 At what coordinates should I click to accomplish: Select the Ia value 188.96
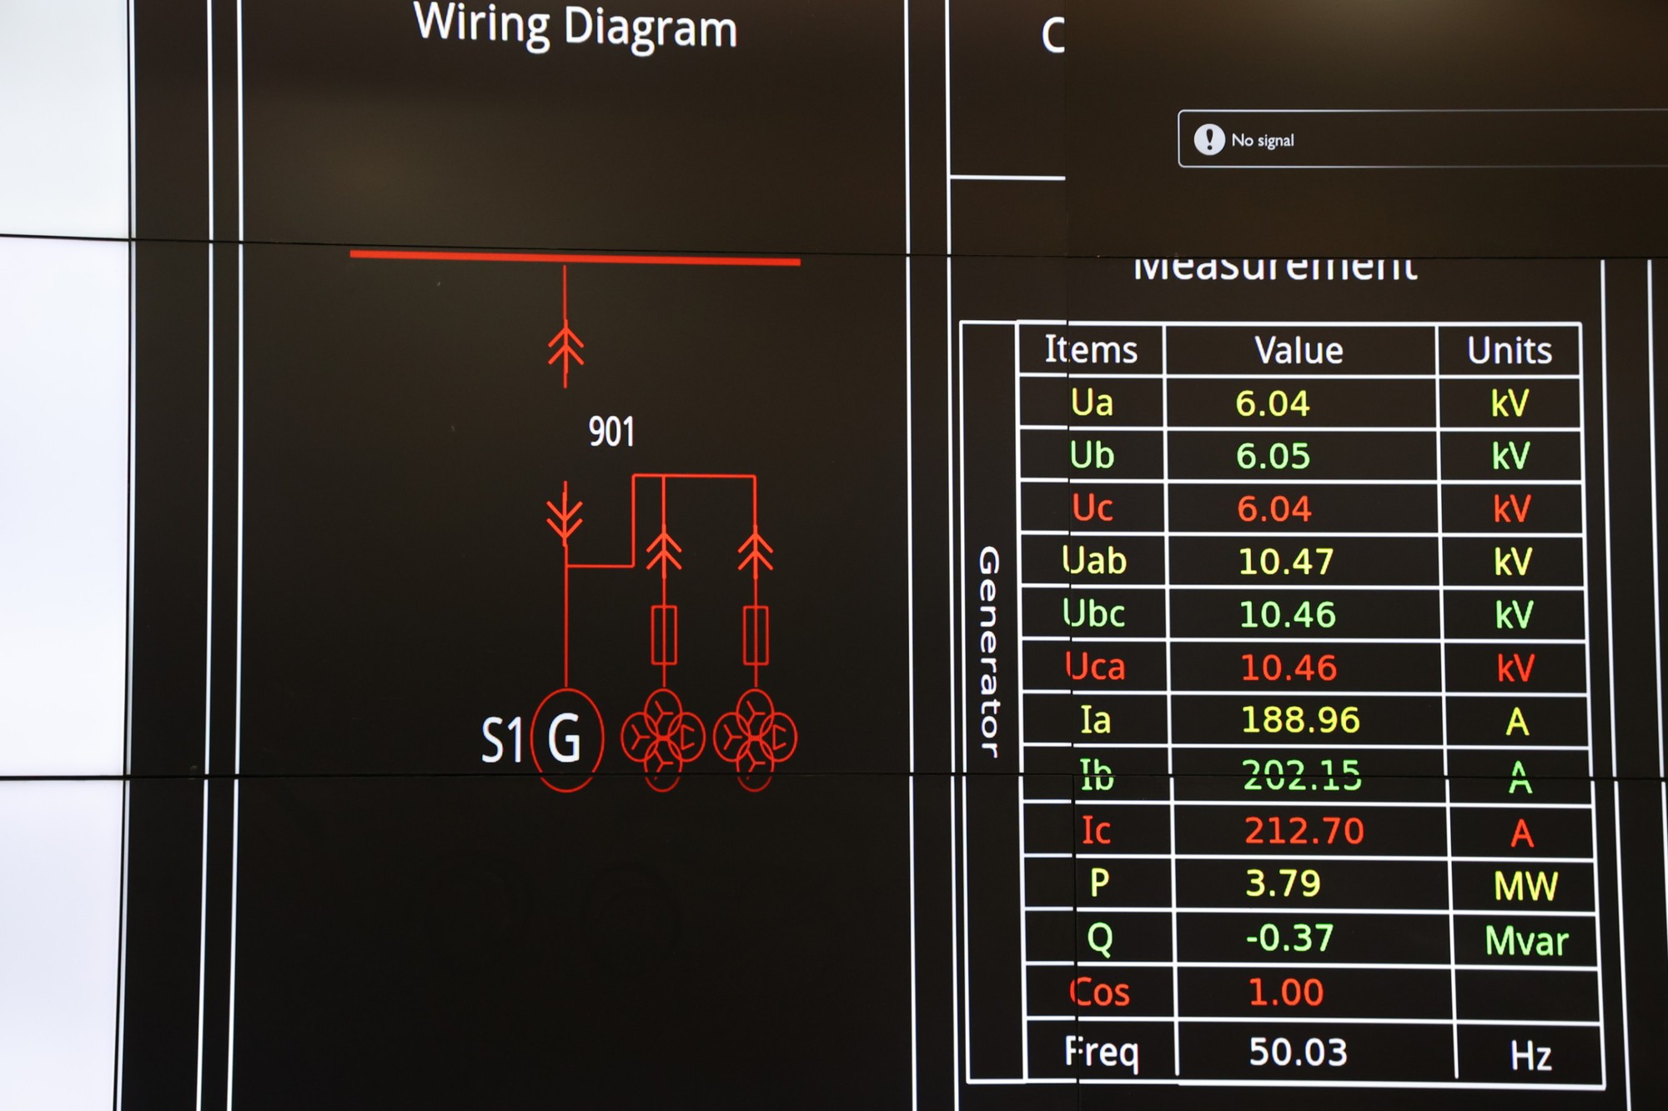pos(1301,721)
